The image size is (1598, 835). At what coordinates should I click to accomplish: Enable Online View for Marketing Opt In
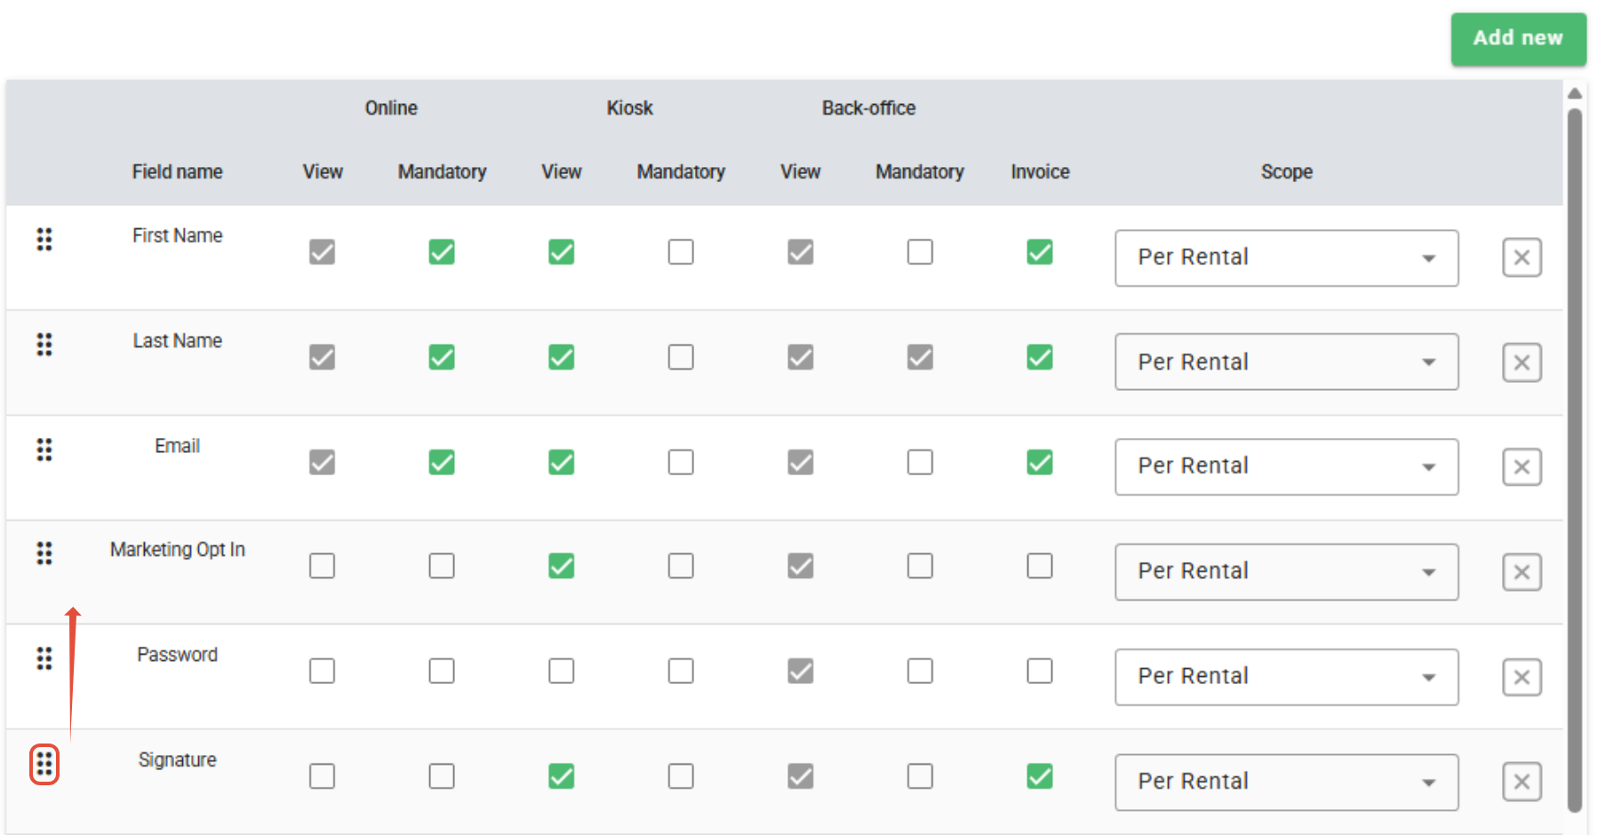(322, 566)
